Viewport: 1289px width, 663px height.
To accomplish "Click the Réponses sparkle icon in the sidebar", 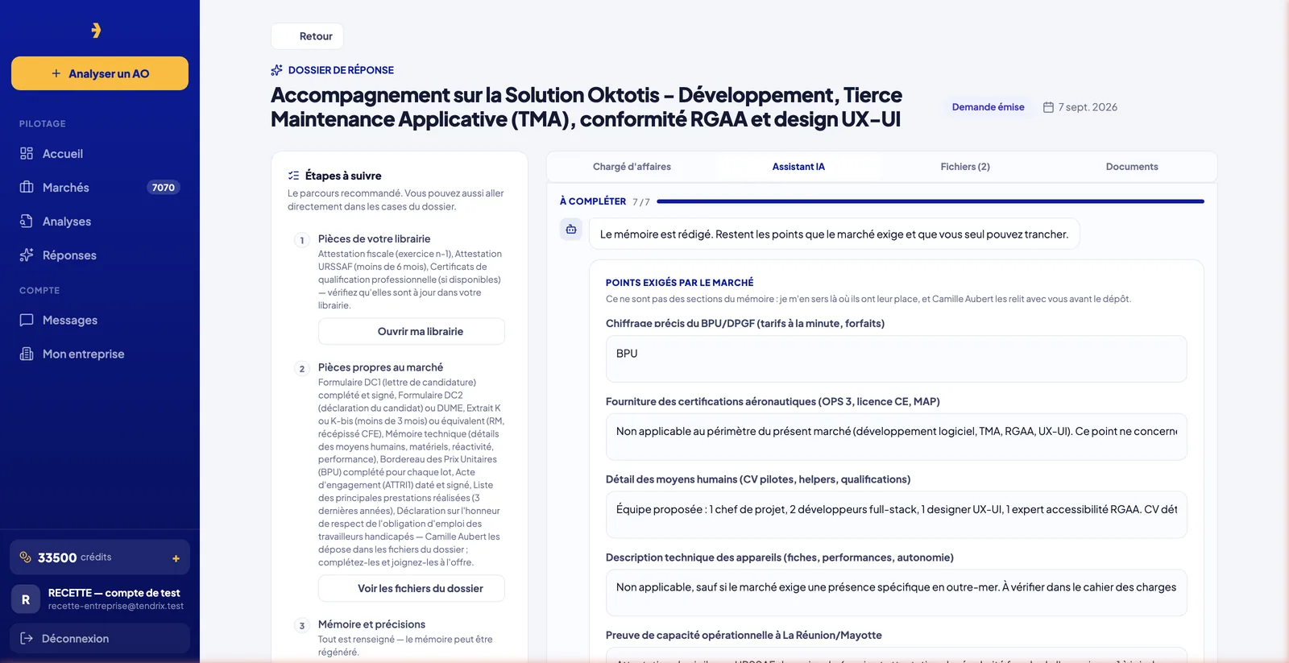I will pos(27,255).
